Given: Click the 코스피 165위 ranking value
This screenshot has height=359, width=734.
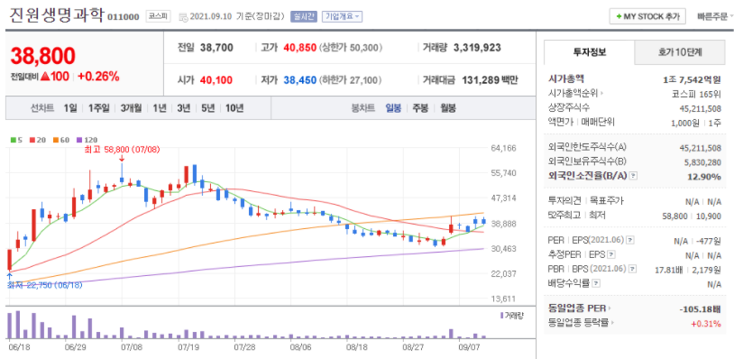Looking at the screenshot, I should coord(696,94).
